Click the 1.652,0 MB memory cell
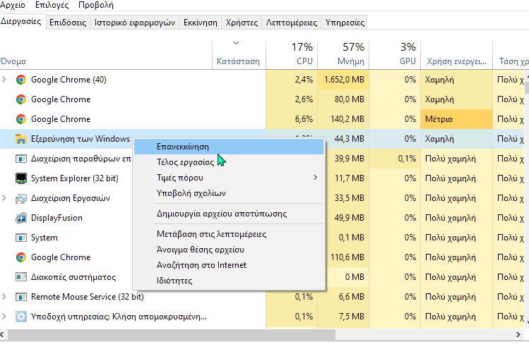Viewport: 529px width, 349px height. coord(343,80)
